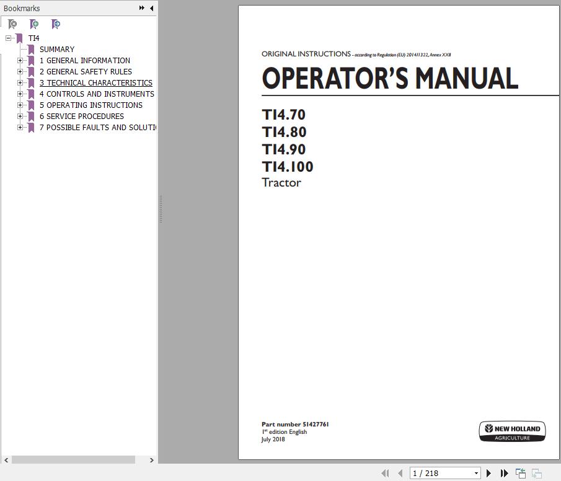Click the panel splitter grip handle
Viewport: 561px width, 481px height.
161,210
